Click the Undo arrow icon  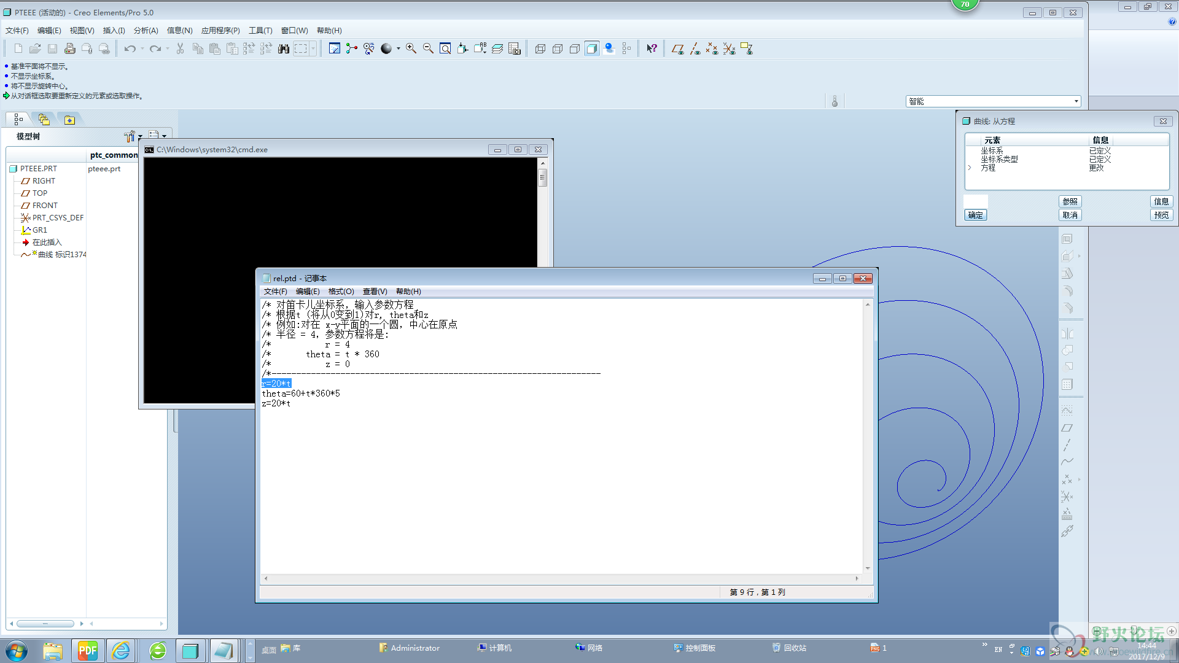point(130,48)
